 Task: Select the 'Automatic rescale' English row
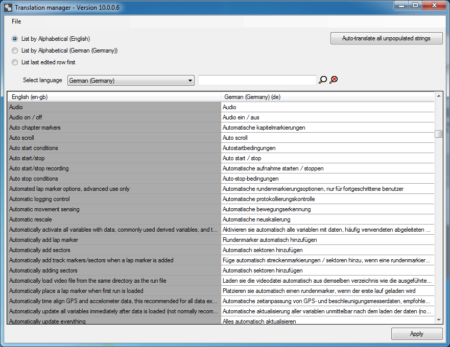click(x=114, y=219)
